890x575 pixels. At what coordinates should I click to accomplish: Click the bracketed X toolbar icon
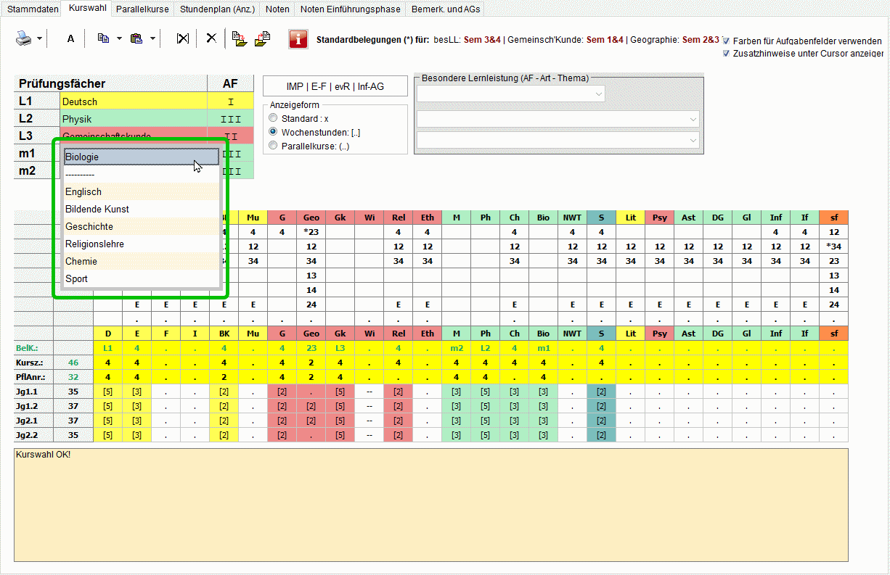183,38
